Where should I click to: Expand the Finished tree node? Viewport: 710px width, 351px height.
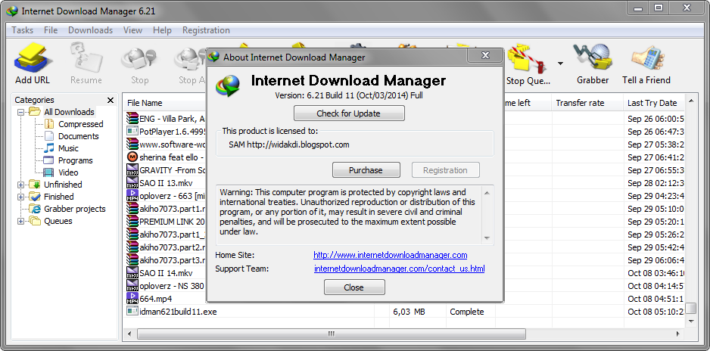(x=20, y=197)
